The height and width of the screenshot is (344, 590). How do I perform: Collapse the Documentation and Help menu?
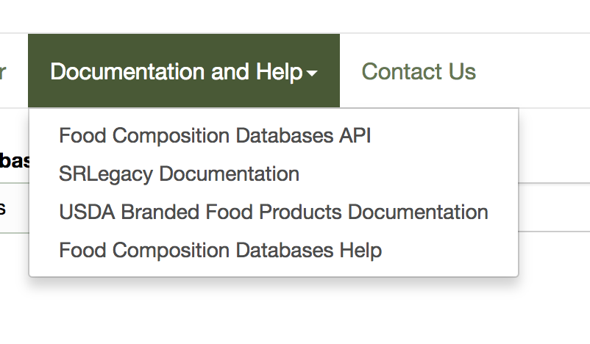pyautogui.click(x=184, y=71)
